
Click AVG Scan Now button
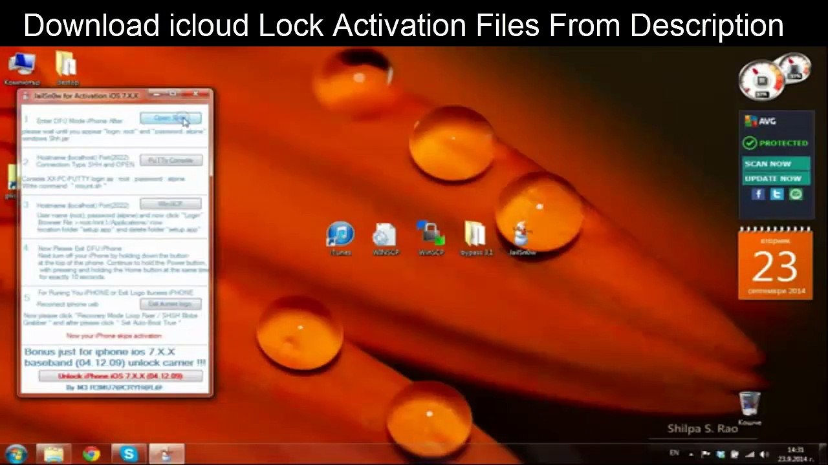[776, 164]
